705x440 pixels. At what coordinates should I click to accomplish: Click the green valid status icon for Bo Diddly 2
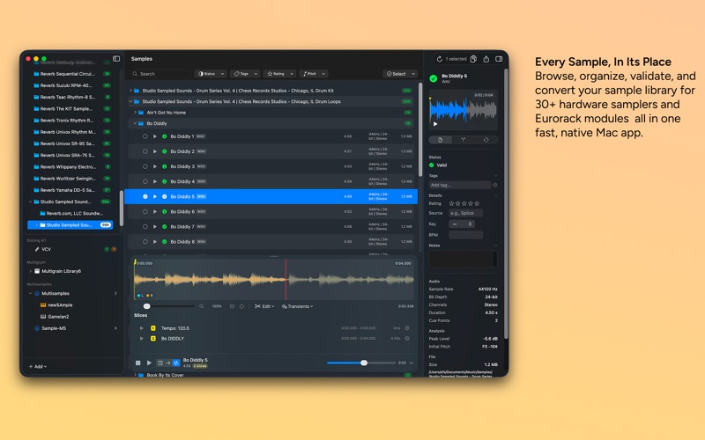(x=165, y=151)
